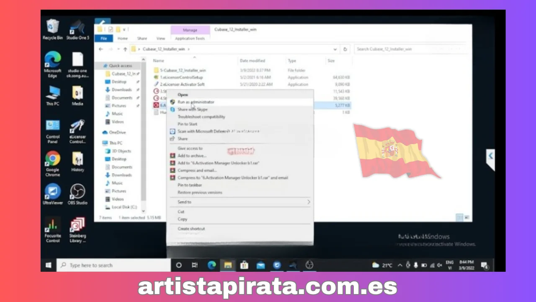Select OneDrive in navigation pane
Screen dimensions: 536x302
117,132
